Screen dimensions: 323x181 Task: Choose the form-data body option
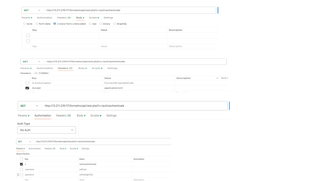coord(37,24)
